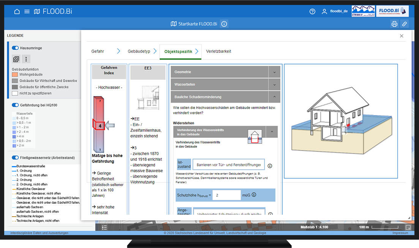419x248 pixels.
Task: Open Hausumringe three-dot options menu
Action: [26, 59]
